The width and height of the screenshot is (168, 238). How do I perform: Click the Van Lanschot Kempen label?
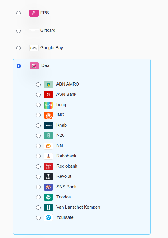(78, 207)
